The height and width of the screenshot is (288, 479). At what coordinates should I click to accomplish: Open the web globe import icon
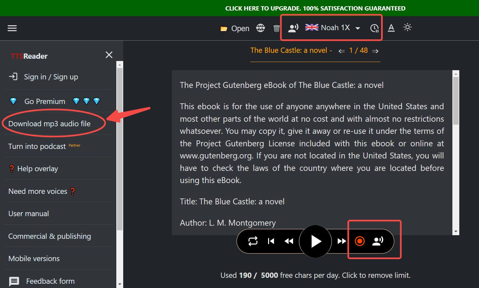[x=261, y=28]
